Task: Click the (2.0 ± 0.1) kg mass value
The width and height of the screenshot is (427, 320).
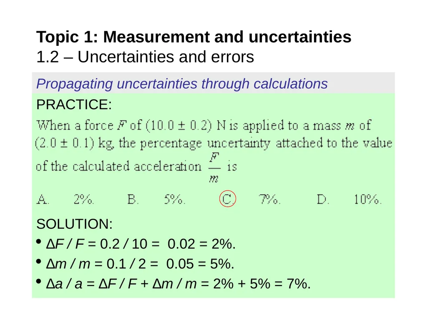Action: tap(75, 143)
